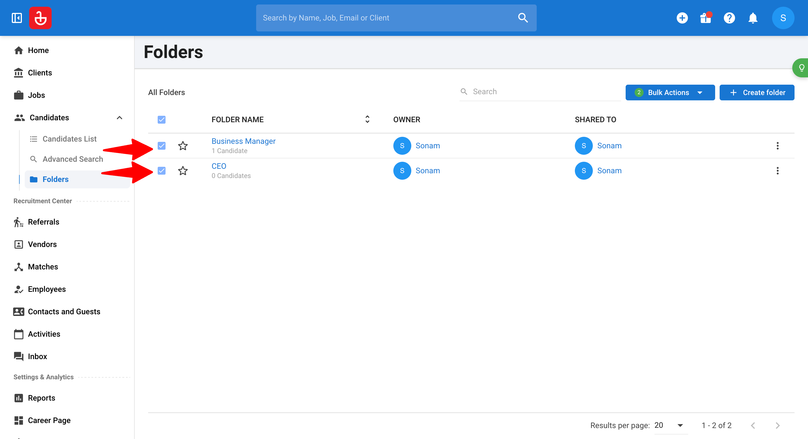808x439 pixels.
Task: Click the OWNER column header
Action: (x=407, y=119)
